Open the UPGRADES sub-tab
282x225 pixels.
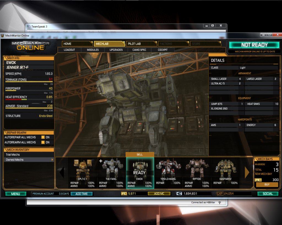(116, 50)
